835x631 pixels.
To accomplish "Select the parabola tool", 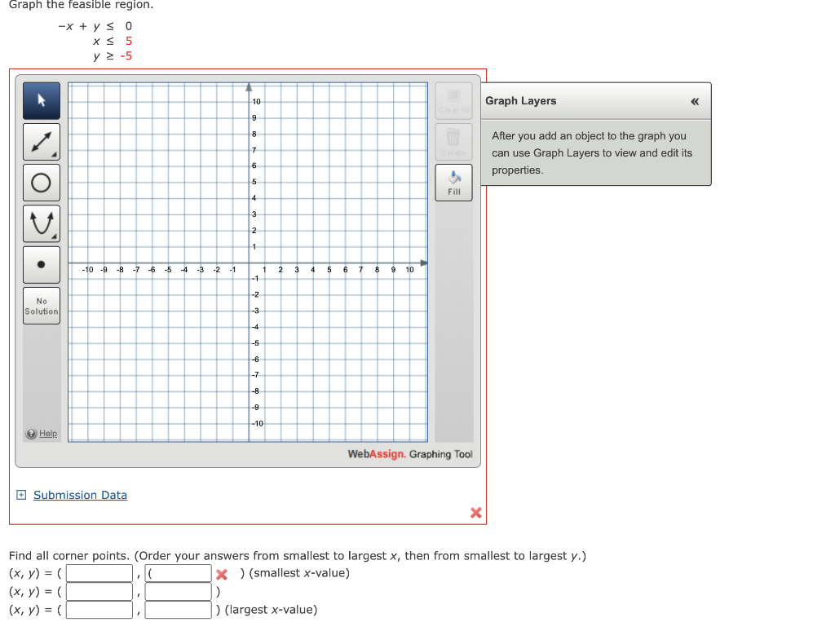I will [41, 223].
